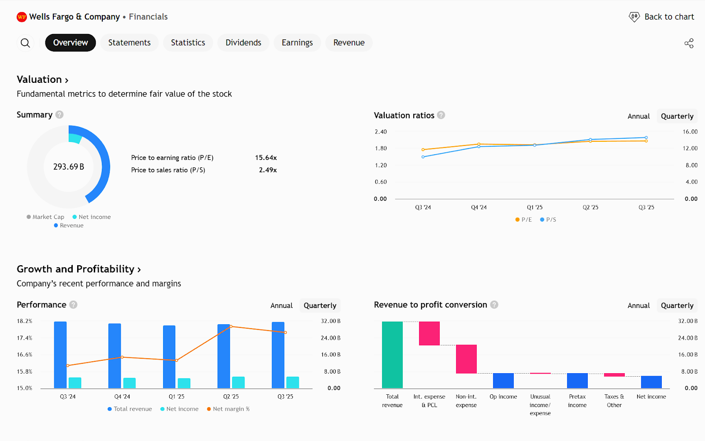Open the Performance help icon

74,305
